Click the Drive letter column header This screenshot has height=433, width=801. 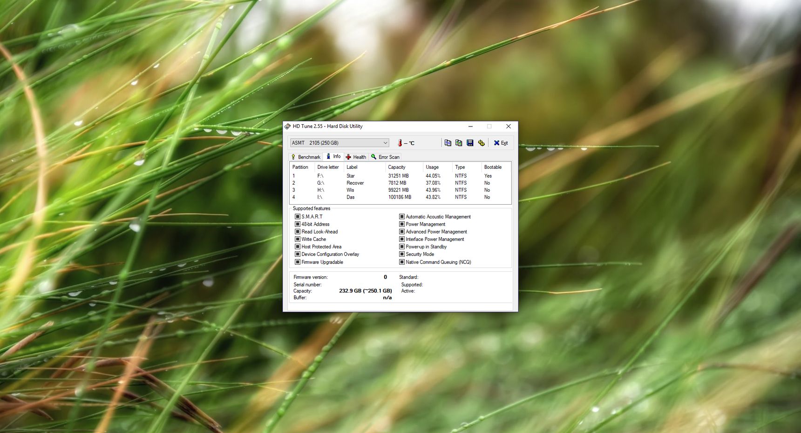pyautogui.click(x=329, y=167)
